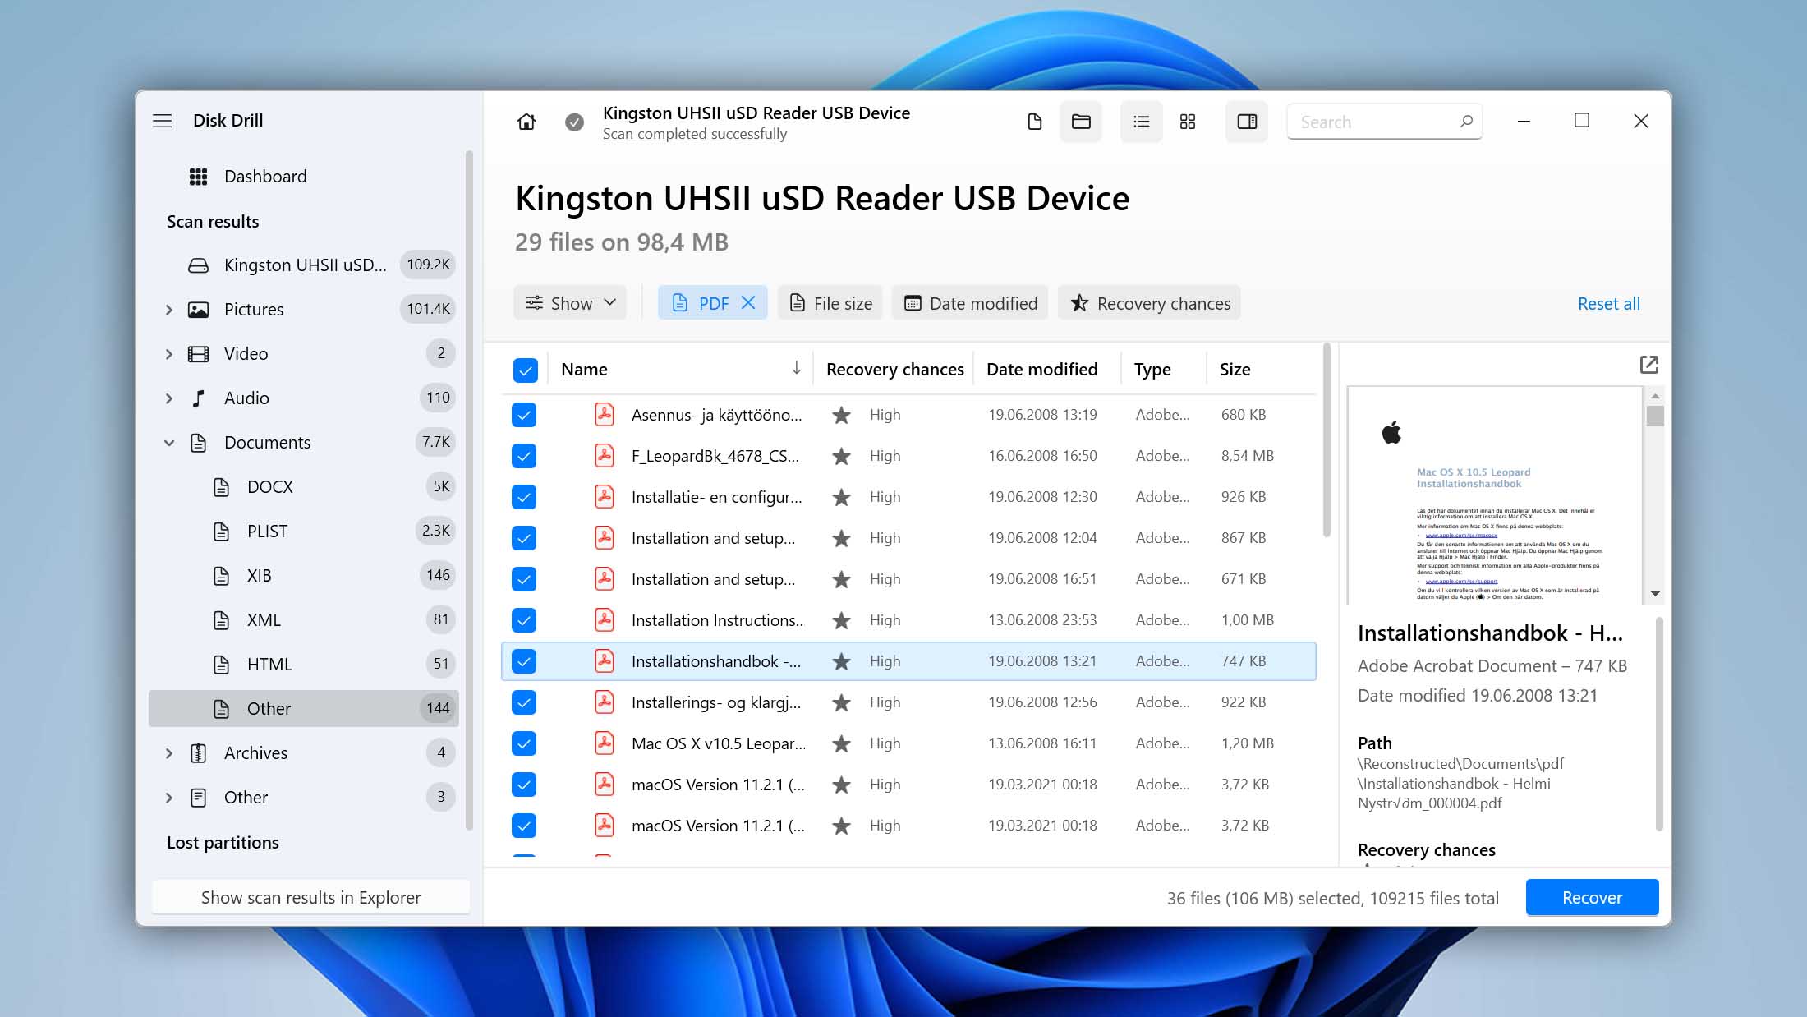Image resolution: width=1807 pixels, height=1017 pixels.
Task: Expand the bottom Other category chevron
Action: click(x=169, y=798)
